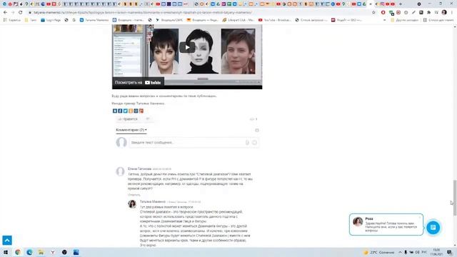
Task: Click the vertical page scrollbar thumb
Action: [454, 198]
